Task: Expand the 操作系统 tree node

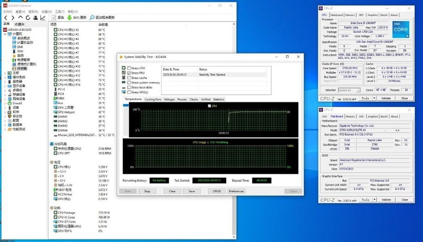Action: 5,77
